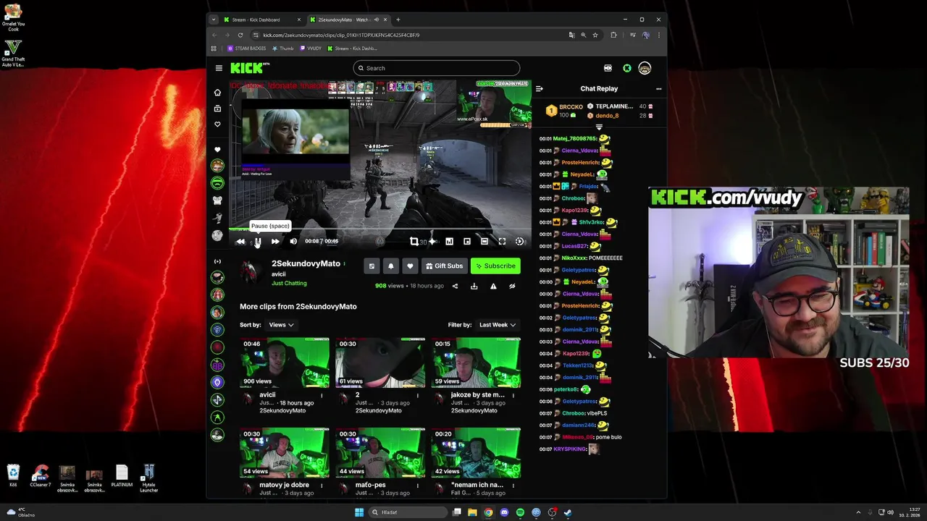This screenshot has height=521, width=927.
Task: Open the user avatar menu on Kick
Action: (x=645, y=68)
